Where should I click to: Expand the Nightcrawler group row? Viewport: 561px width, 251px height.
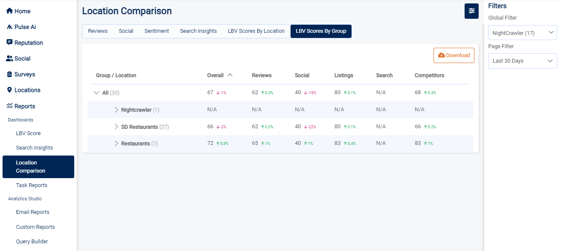click(x=116, y=110)
